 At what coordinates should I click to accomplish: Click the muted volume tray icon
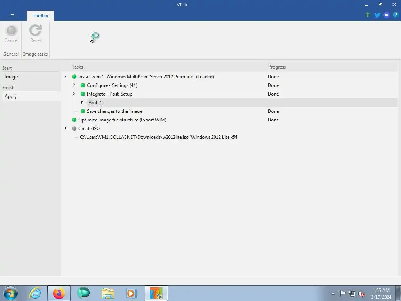(x=361, y=294)
